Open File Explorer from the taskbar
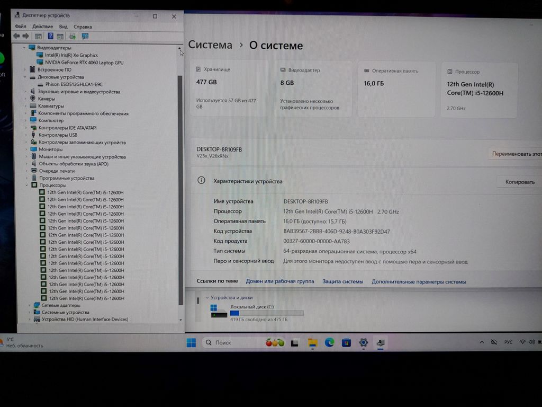Screen dimensions: 542x407 coord(312,343)
